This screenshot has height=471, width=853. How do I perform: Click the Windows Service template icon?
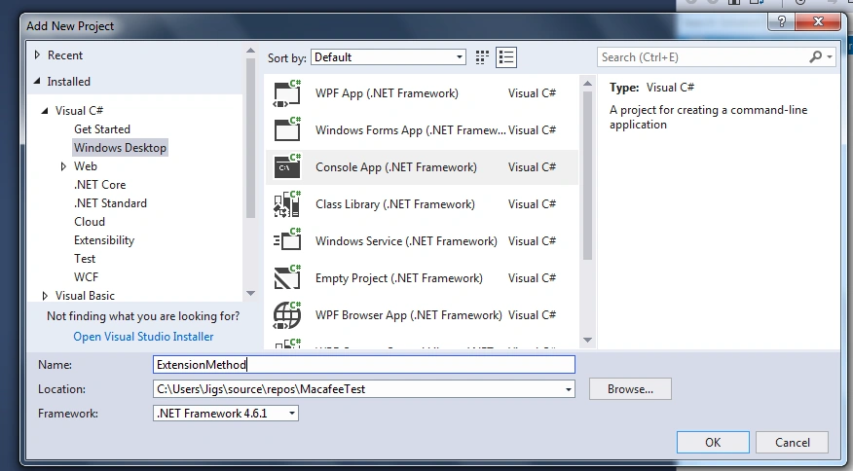(287, 241)
